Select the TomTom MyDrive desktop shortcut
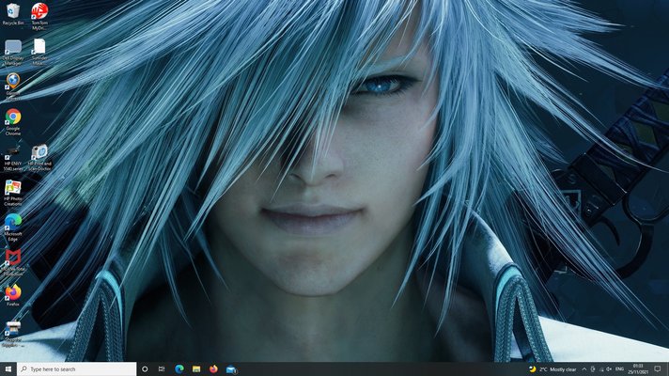The height and width of the screenshot is (376, 669). [x=39, y=16]
